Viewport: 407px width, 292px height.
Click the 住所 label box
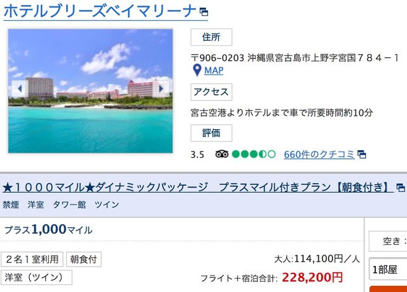pos(211,37)
